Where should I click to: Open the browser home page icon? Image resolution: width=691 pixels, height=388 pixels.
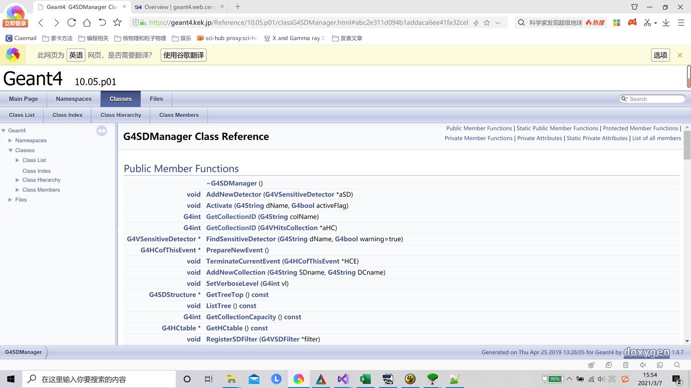coord(87,22)
